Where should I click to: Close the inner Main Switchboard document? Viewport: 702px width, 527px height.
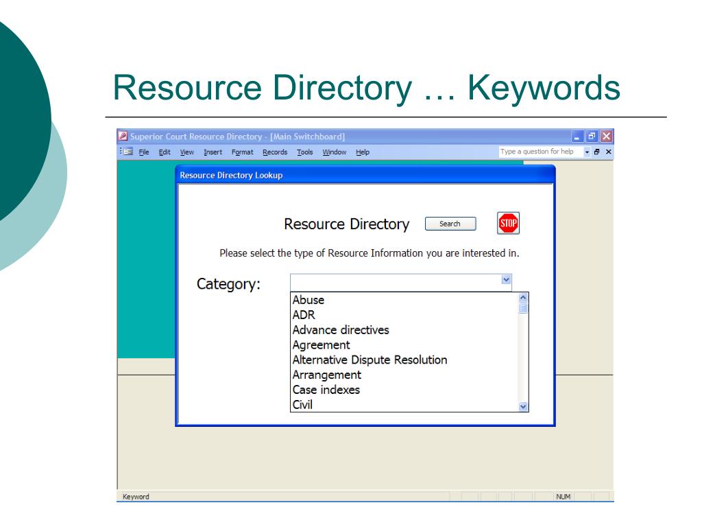(x=608, y=152)
